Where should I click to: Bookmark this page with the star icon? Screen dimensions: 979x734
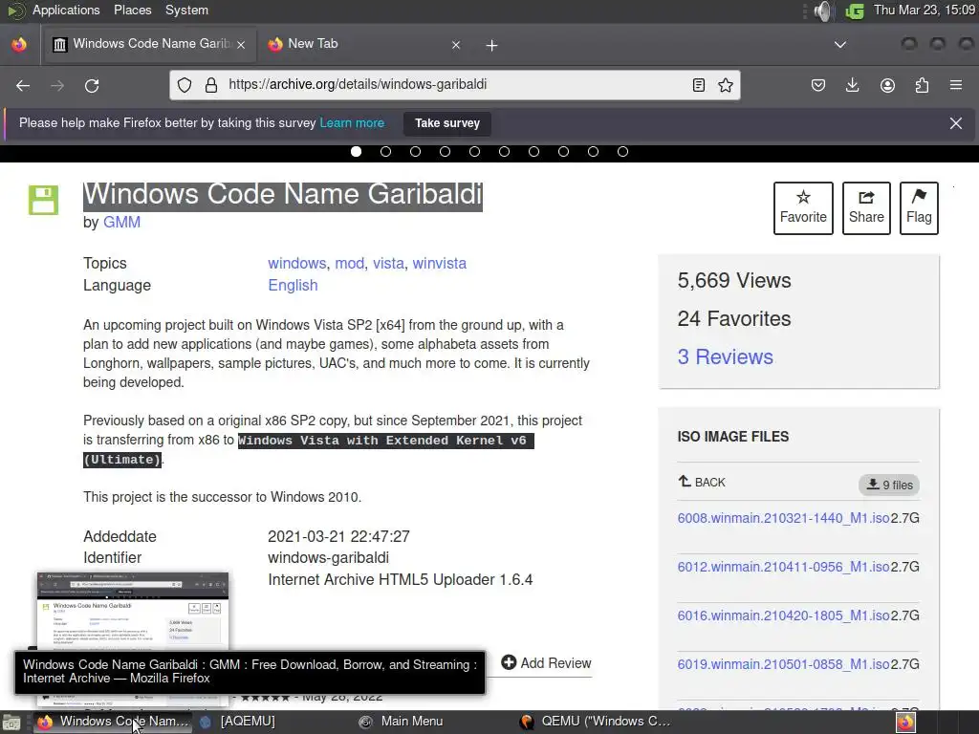pos(725,85)
